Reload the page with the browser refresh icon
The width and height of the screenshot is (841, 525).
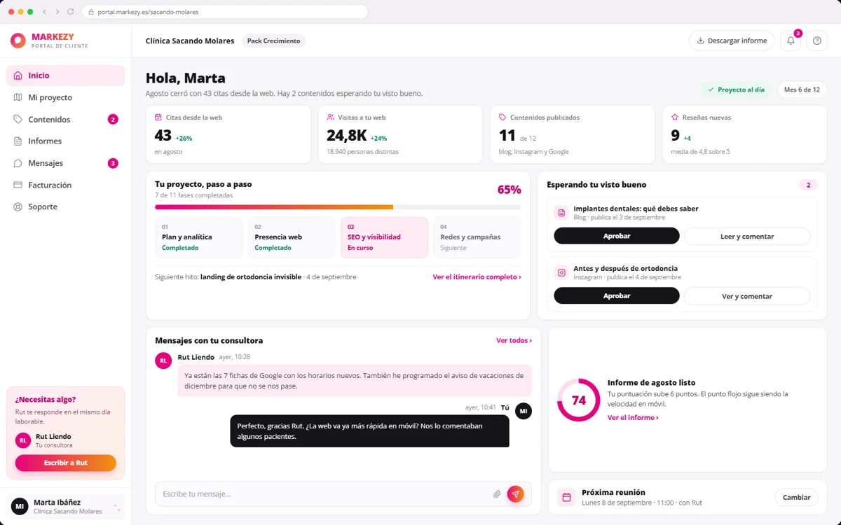71,12
